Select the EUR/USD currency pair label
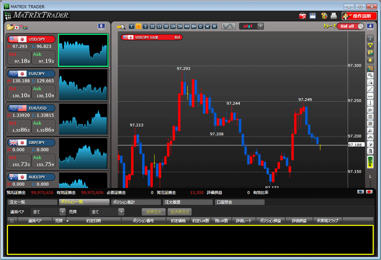381x260 pixels. click(x=31, y=108)
